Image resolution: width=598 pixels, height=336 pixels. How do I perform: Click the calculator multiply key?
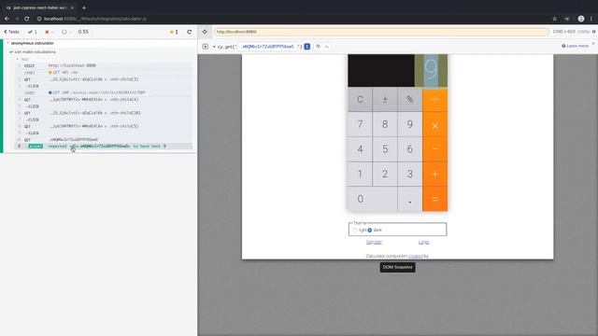click(434, 124)
